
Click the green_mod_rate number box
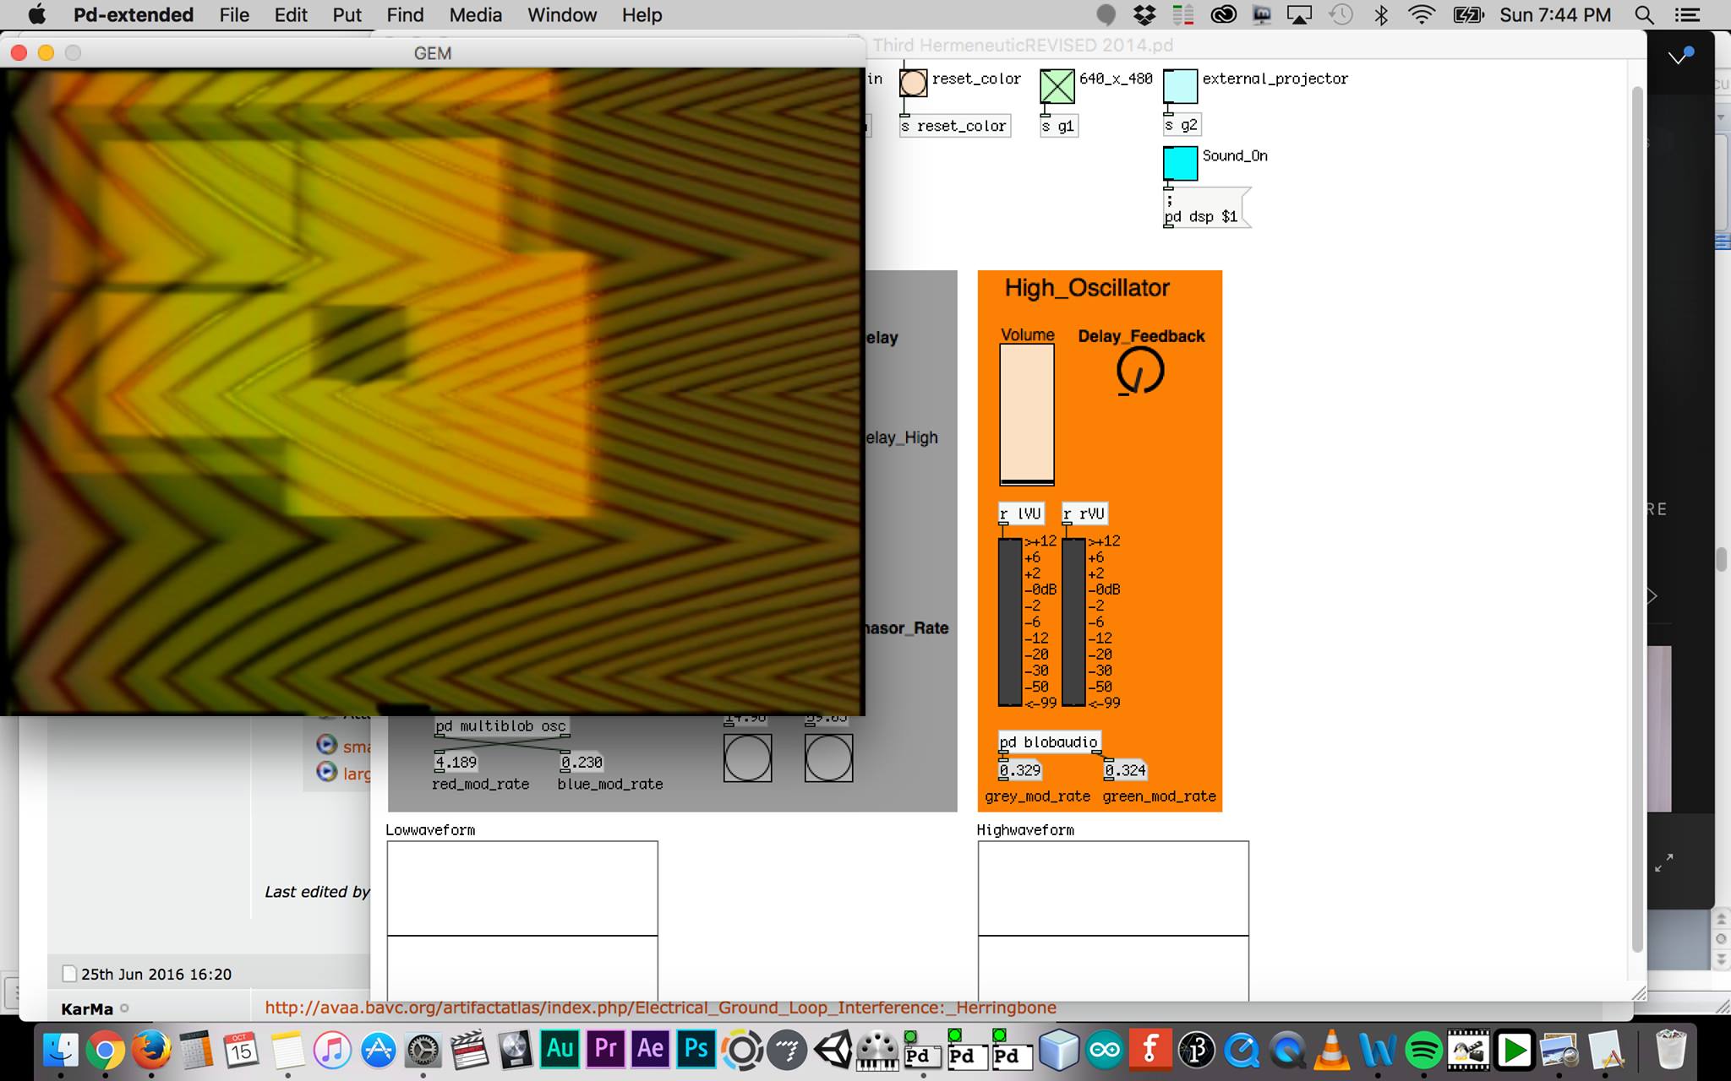pyautogui.click(x=1126, y=770)
